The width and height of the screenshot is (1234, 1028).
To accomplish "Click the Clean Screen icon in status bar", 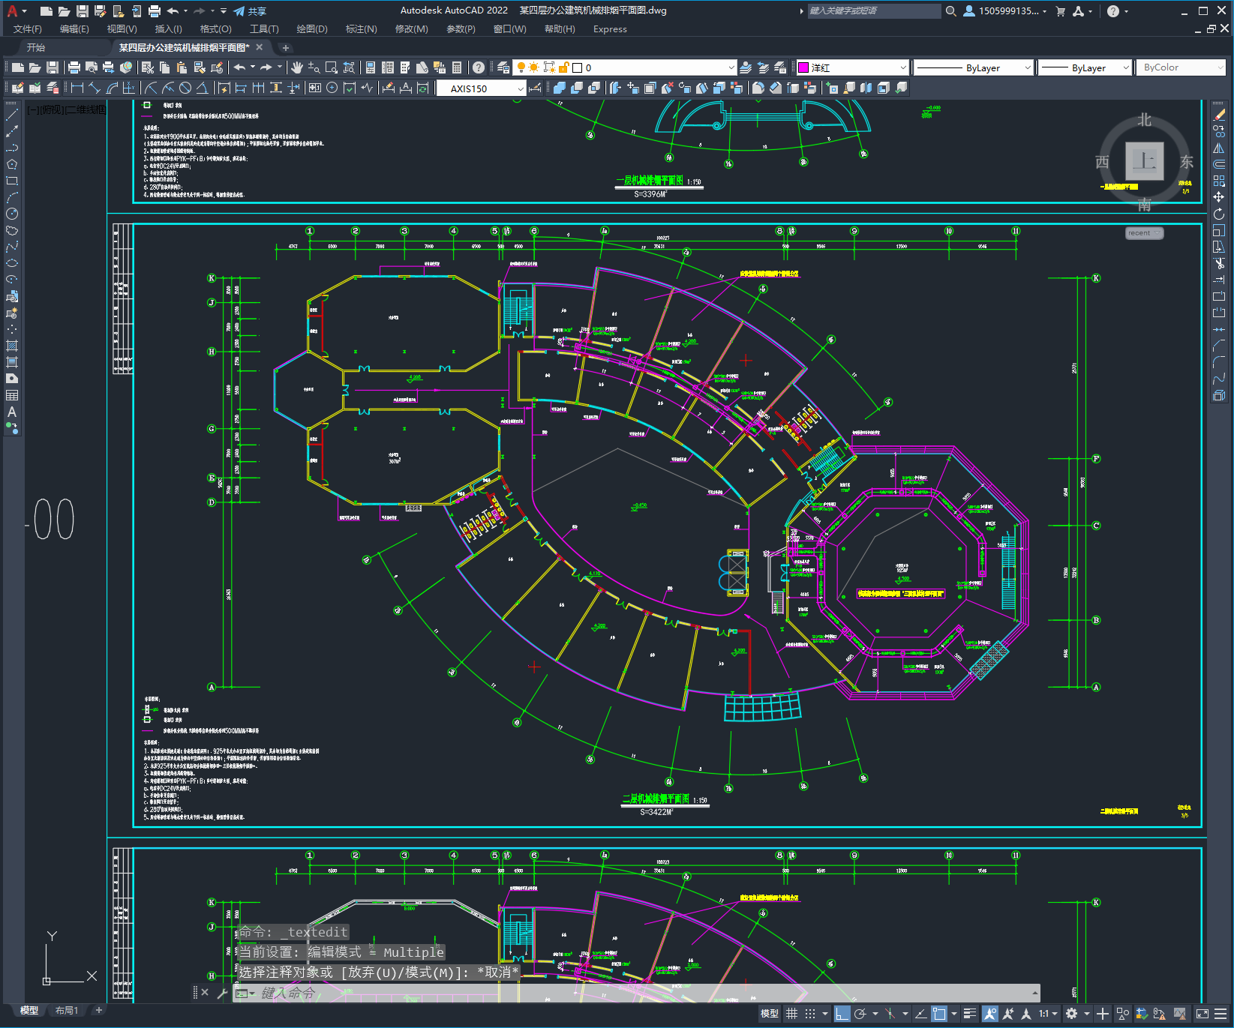I will [x=1202, y=1014].
